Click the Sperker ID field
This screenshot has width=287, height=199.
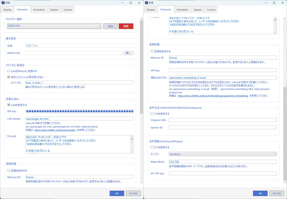click(x=223, y=127)
